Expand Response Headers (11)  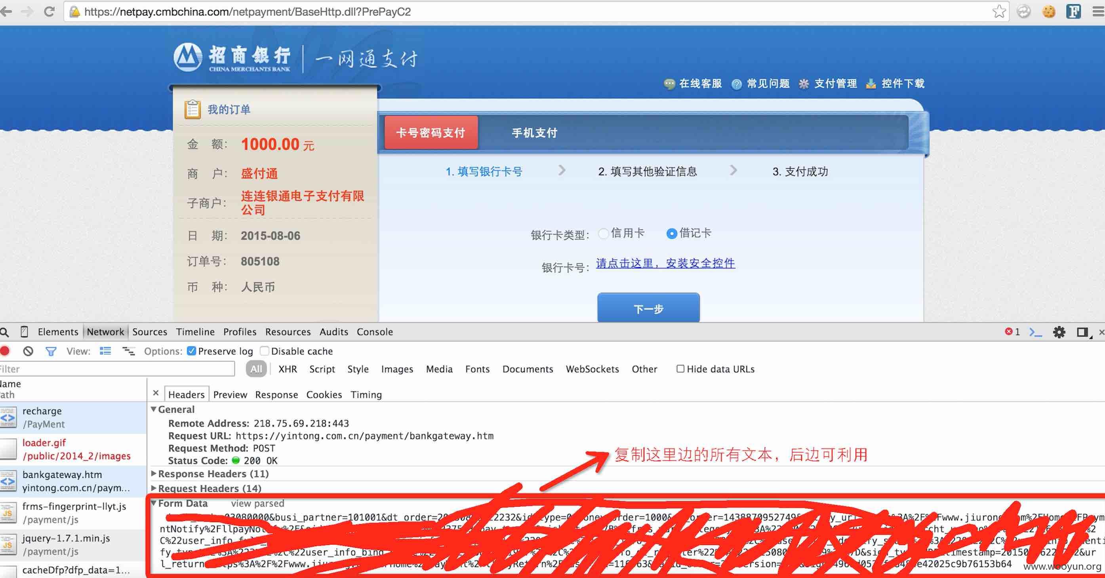[154, 474]
